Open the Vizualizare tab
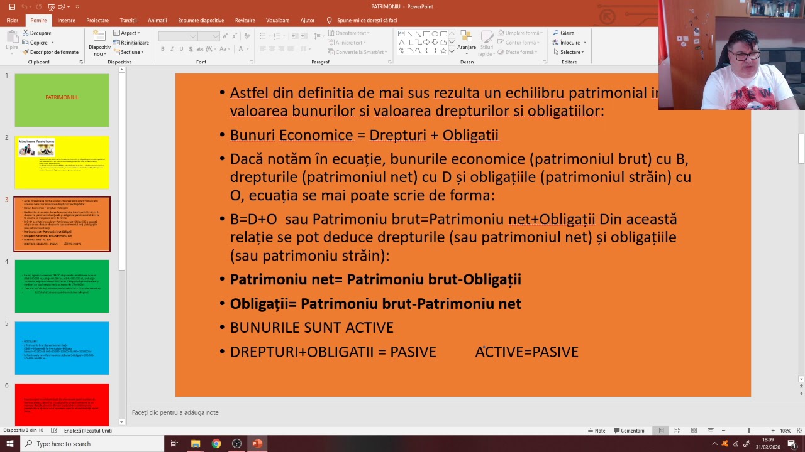 pos(277,20)
